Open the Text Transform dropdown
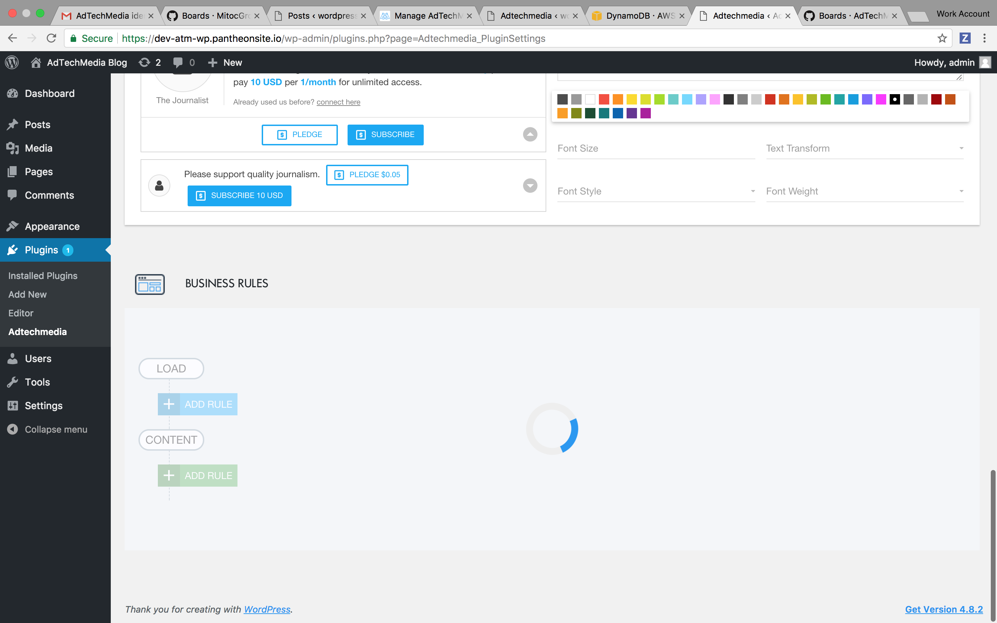The height and width of the screenshot is (623, 997). tap(865, 148)
